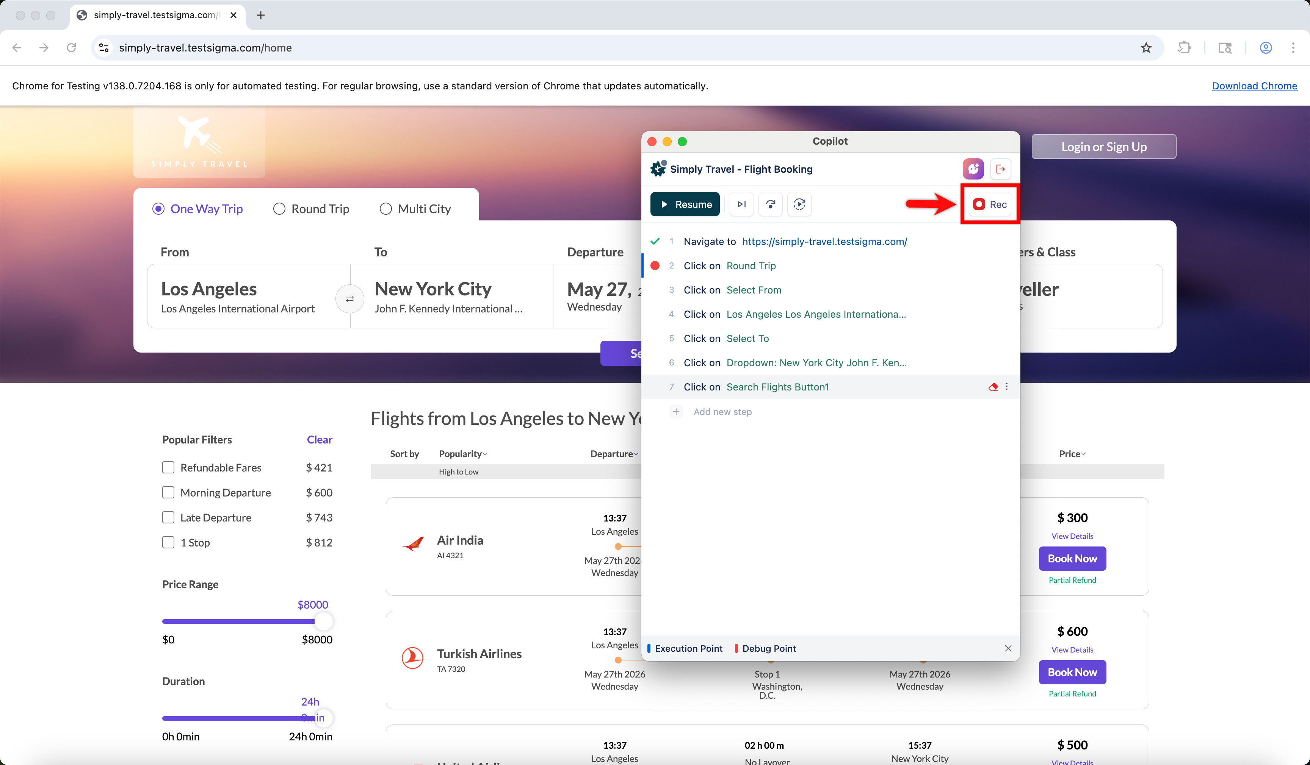This screenshot has width=1310, height=765.
Task: Select step 7 Search Flights Button1
Action: pyautogui.click(x=831, y=387)
